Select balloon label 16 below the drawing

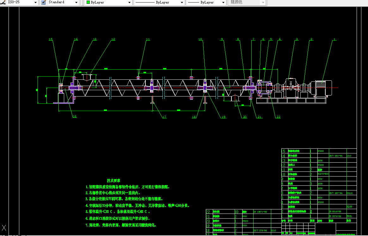(74, 116)
